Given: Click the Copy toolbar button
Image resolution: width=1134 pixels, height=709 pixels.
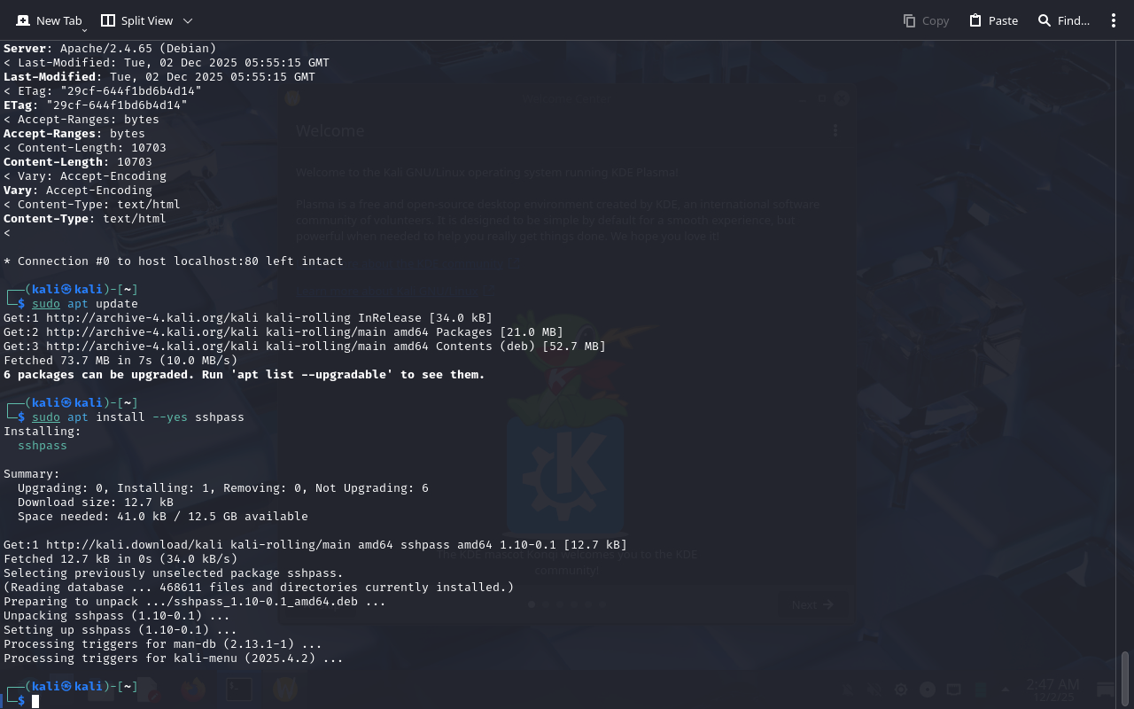Looking at the screenshot, I should point(926,20).
